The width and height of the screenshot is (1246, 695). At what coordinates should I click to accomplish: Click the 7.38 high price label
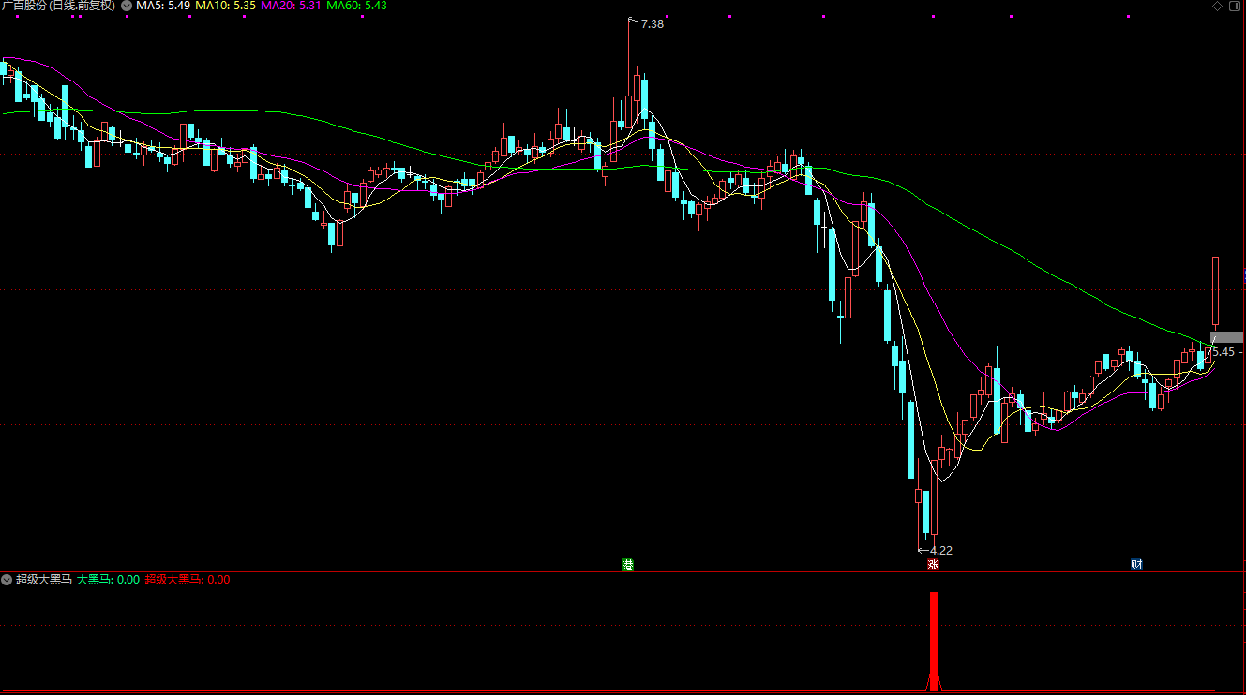[x=652, y=24]
